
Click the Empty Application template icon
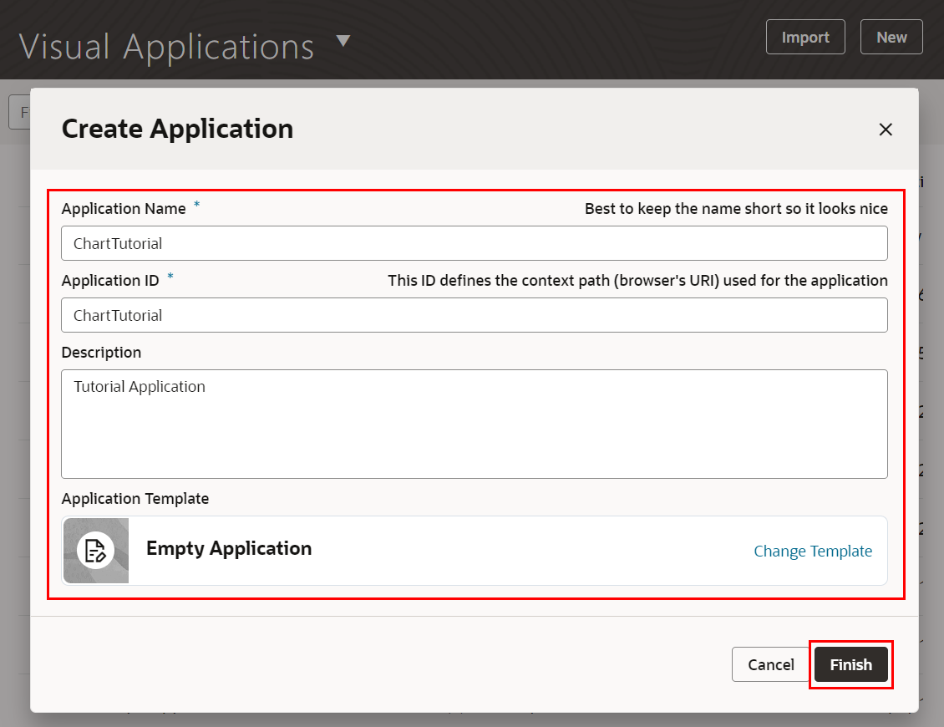96,550
